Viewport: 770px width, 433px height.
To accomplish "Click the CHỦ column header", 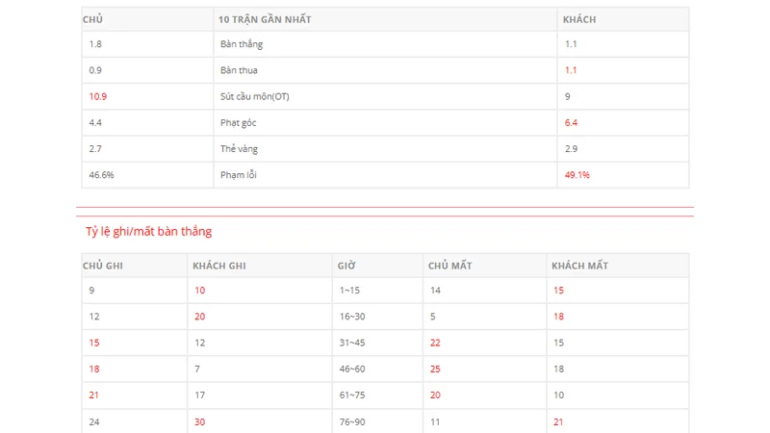I will (x=92, y=19).
